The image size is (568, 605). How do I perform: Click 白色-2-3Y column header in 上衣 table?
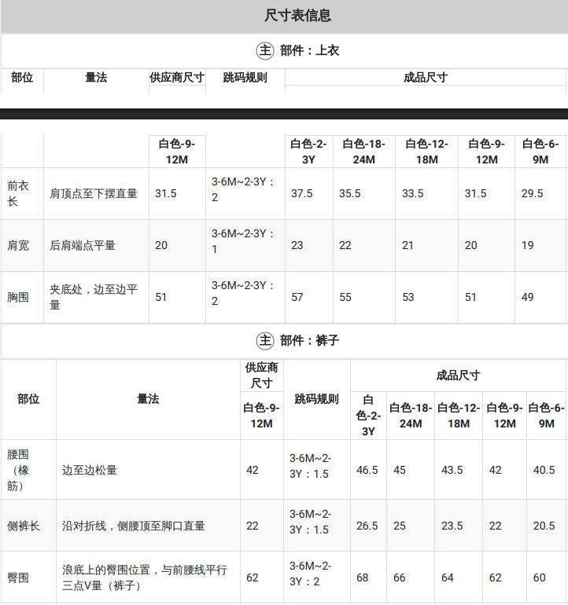point(308,152)
